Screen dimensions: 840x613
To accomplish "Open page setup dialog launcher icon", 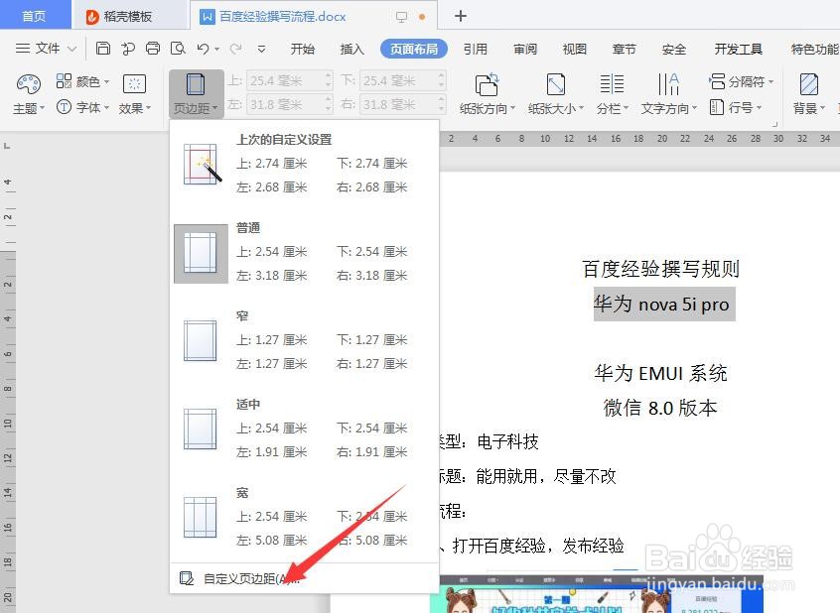I will coord(774,124).
